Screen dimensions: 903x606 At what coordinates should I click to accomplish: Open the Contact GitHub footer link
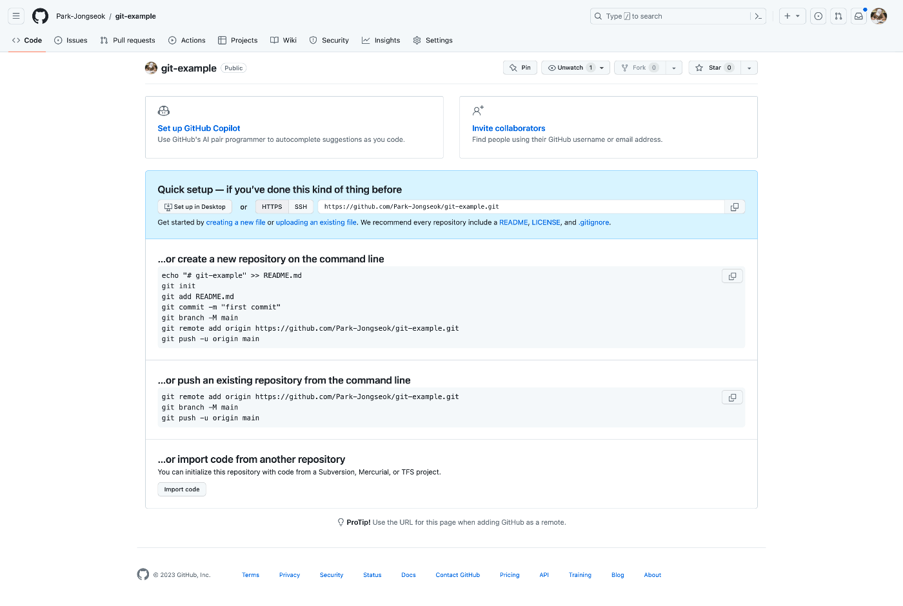point(458,575)
